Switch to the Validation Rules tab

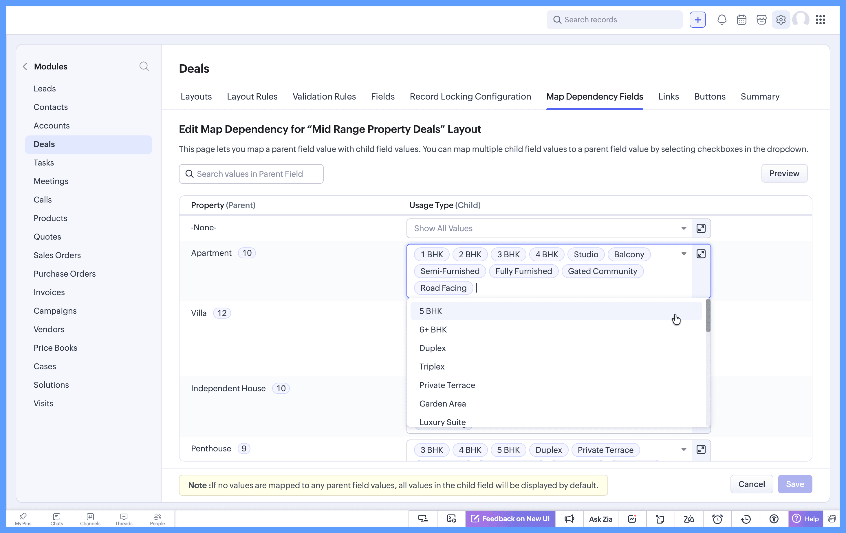324,97
